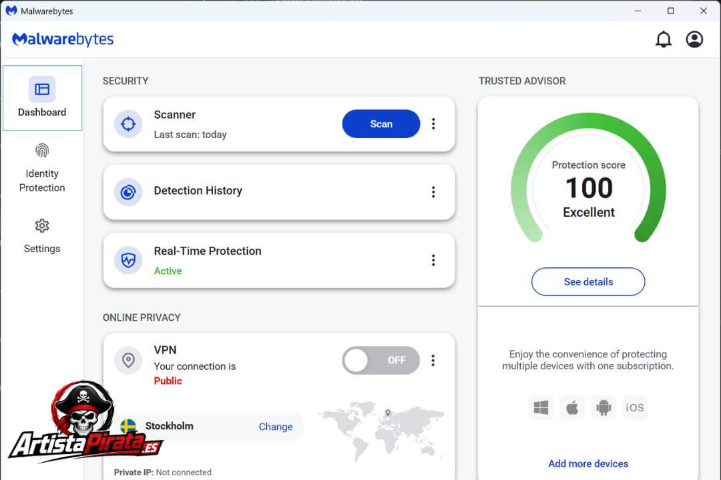
Task: Click the Malwarebytes logo in header
Action: (x=63, y=39)
